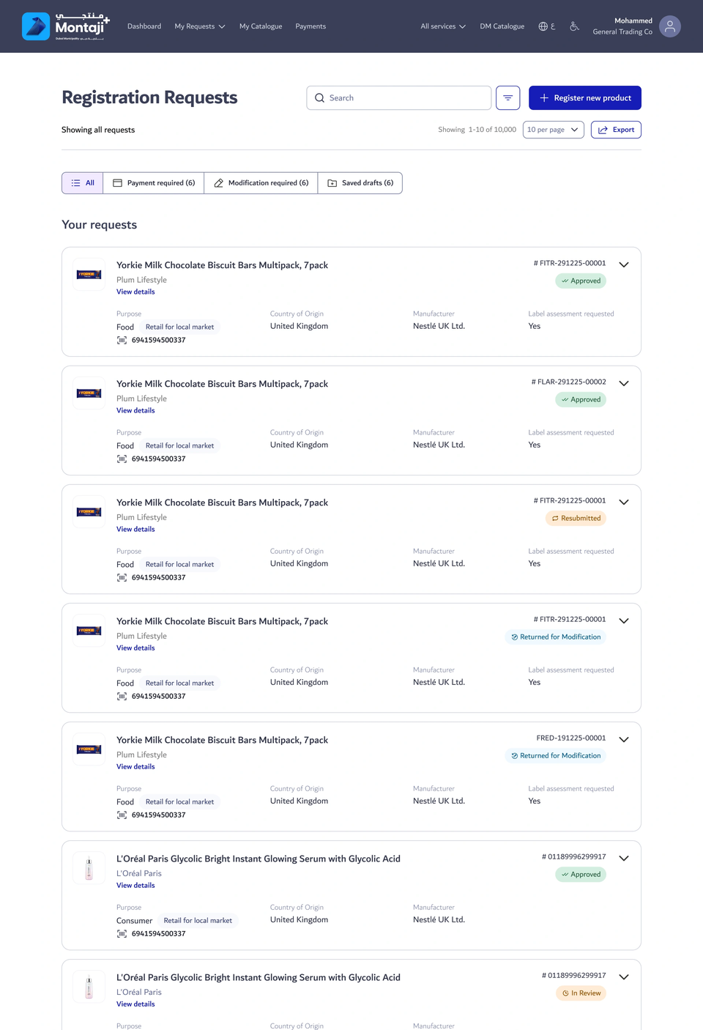
Task: Click Approved badge on FLAR-291225-00002
Action: coord(581,399)
